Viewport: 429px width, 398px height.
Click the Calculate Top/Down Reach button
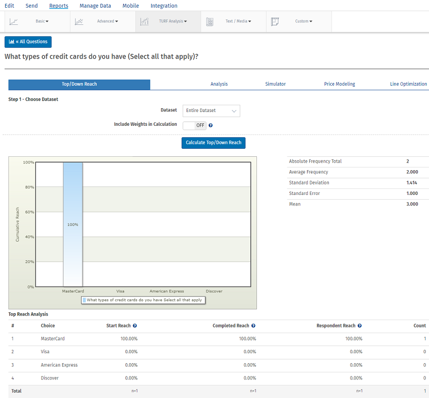click(x=214, y=143)
